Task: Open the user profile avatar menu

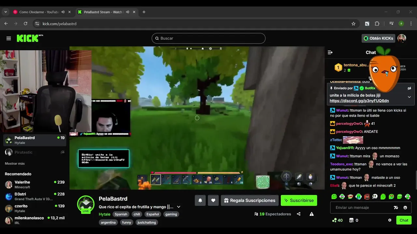Action: pos(402,38)
